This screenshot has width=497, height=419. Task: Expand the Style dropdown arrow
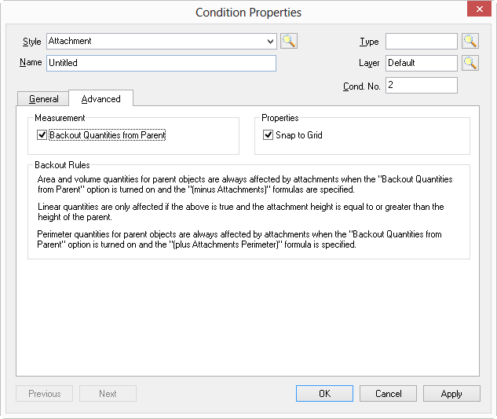(x=270, y=41)
